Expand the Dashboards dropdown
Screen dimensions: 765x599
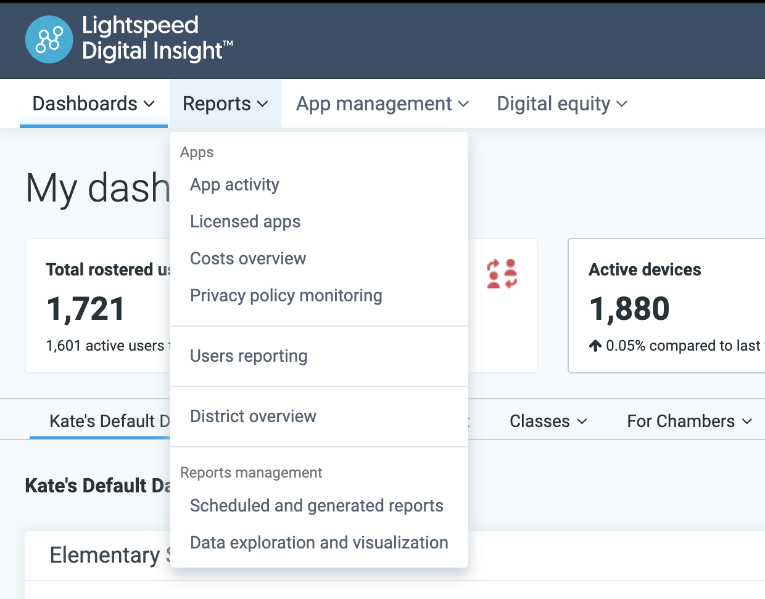pyautogui.click(x=93, y=104)
